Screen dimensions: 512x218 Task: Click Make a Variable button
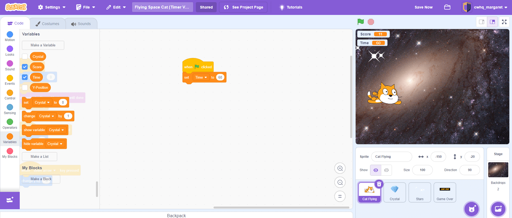43,45
